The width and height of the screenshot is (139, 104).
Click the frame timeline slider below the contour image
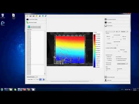click(69, 81)
